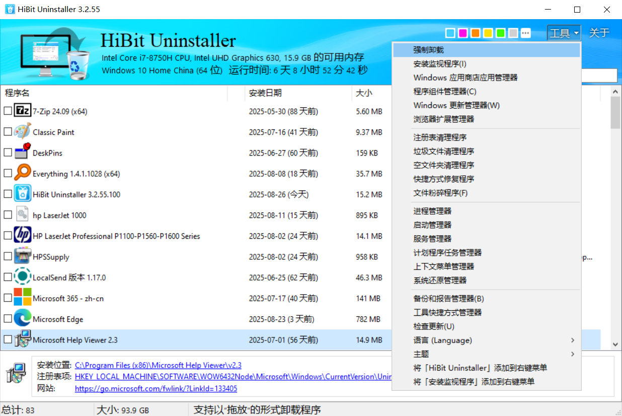Pick the cyan theme color swatch
The width and height of the screenshot is (622, 416).
click(x=450, y=33)
